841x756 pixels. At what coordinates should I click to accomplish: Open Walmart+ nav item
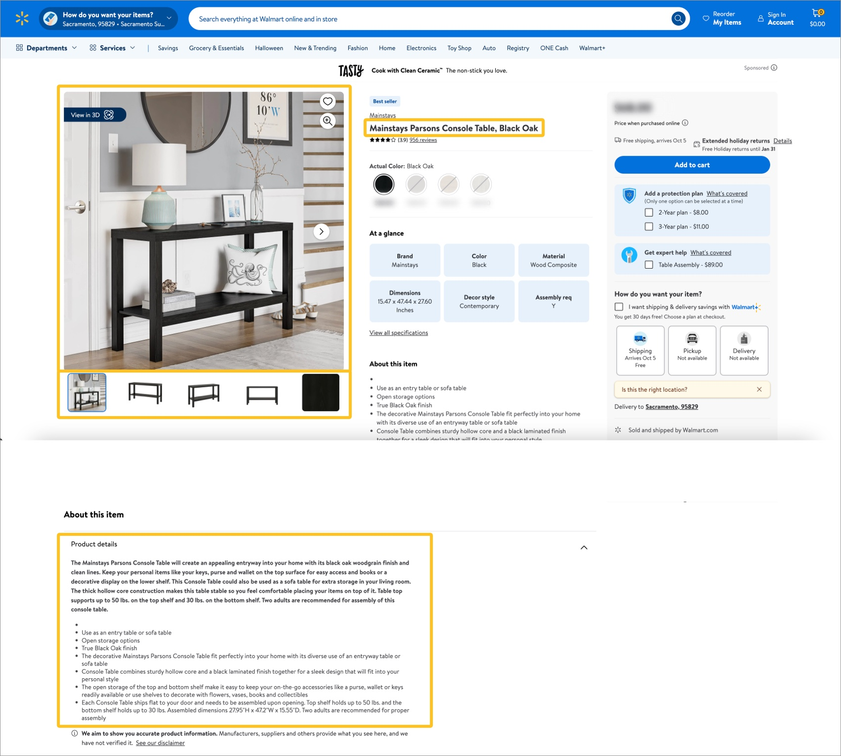pos(592,48)
